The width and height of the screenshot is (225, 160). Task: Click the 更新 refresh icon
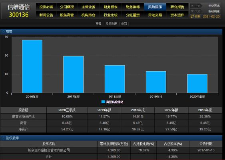click(x=192, y=16)
